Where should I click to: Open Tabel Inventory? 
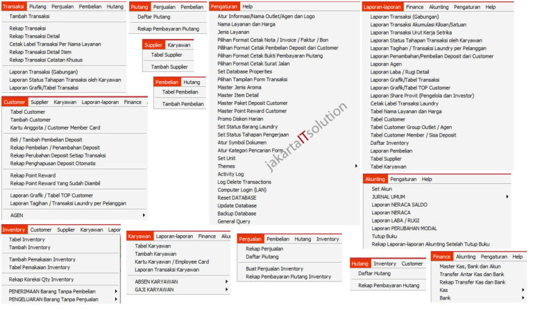[26, 239]
